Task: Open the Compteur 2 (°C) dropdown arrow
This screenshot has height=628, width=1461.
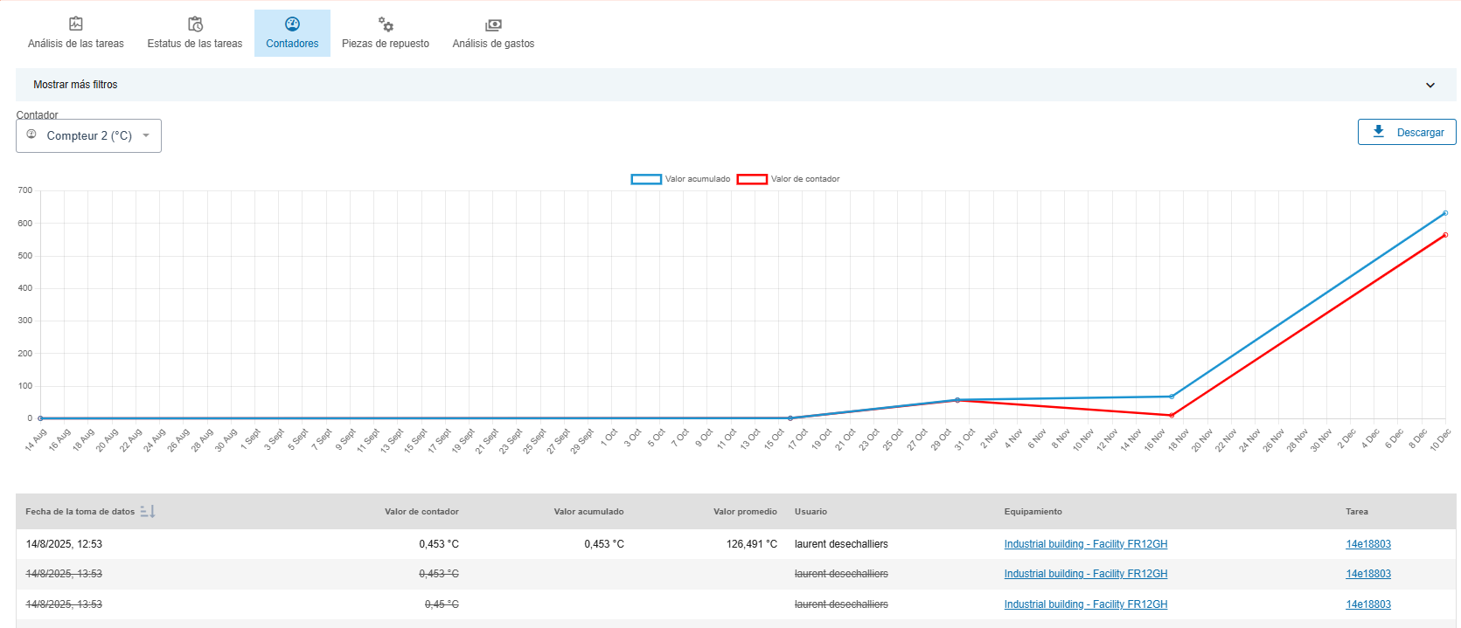Action: pos(146,135)
